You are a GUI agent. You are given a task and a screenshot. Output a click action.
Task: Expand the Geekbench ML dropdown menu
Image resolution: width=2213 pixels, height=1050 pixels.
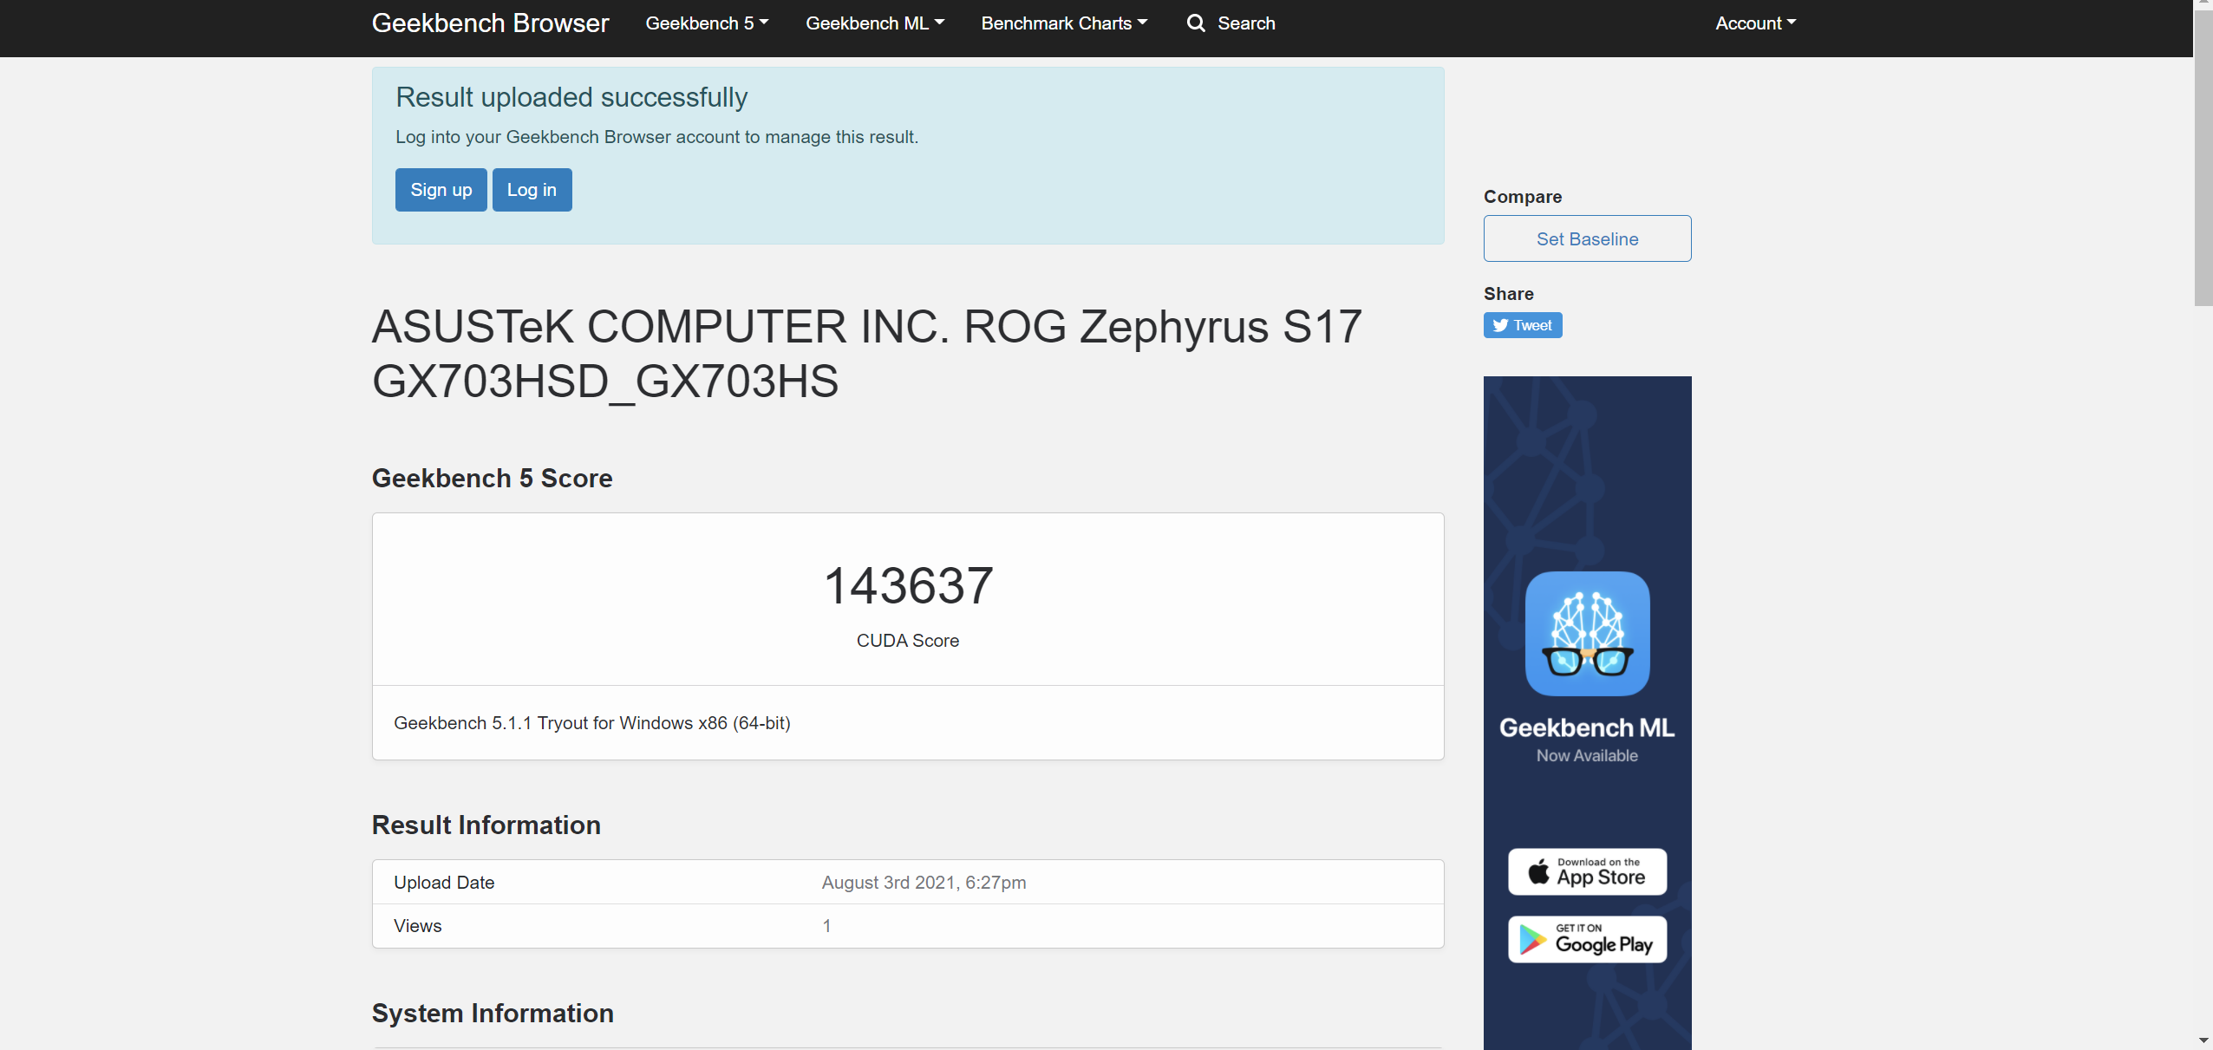click(x=874, y=23)
